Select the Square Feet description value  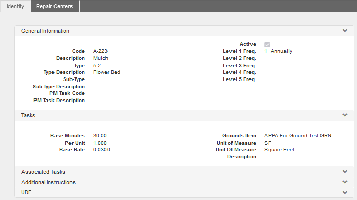[x=279, y=150]
